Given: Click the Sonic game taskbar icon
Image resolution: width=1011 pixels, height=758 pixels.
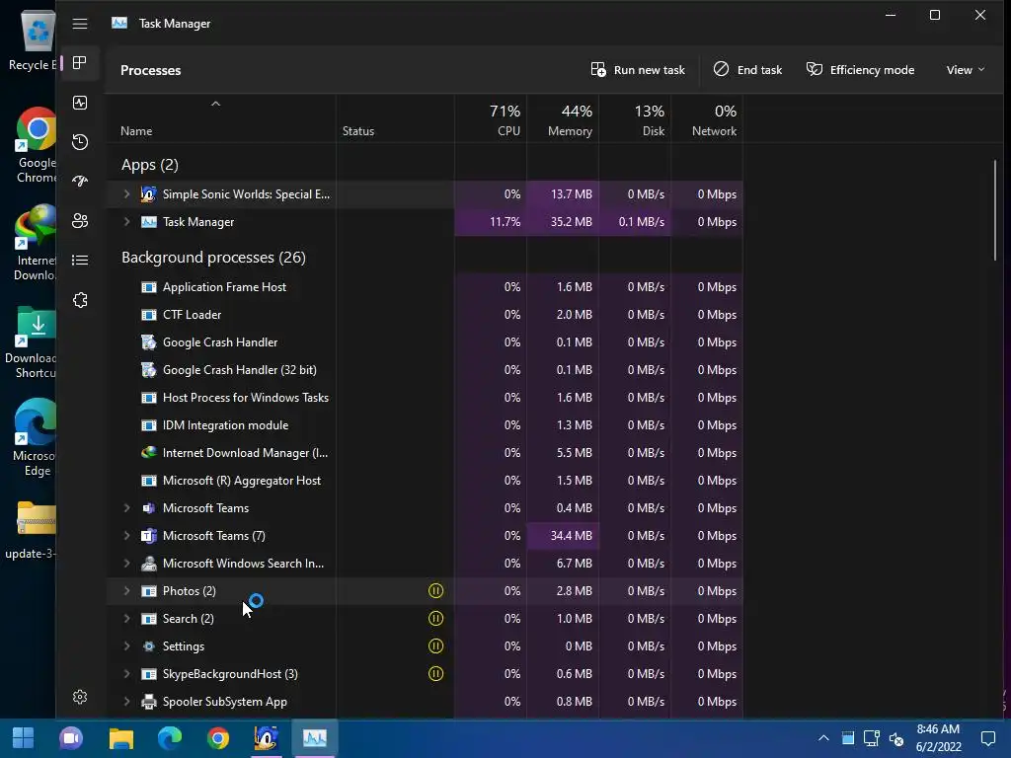Looking at the screenshot, I should coord(267,738).
